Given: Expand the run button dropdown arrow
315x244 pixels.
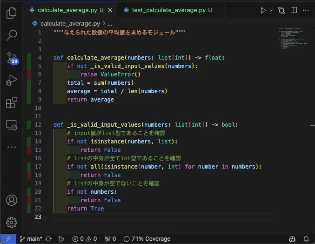Looking at the screenshot, I should click(271, 10).
